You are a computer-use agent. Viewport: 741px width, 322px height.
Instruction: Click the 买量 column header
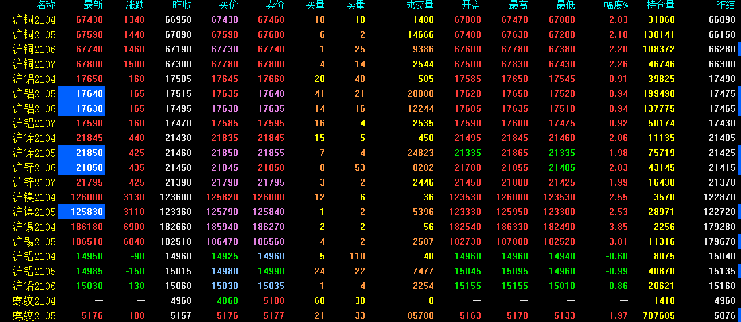[315, 5]
